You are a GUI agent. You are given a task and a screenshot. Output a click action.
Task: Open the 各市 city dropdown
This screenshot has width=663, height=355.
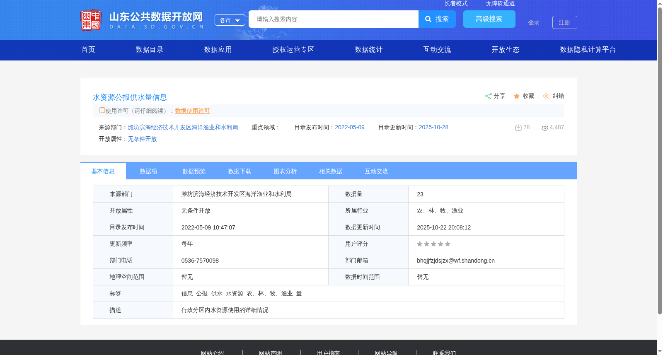tap(230, 20)
